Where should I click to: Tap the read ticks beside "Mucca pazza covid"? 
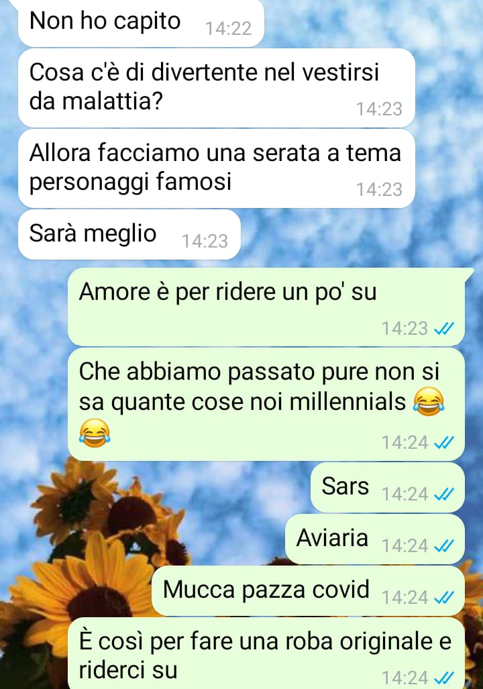click(x=443, y=598)
